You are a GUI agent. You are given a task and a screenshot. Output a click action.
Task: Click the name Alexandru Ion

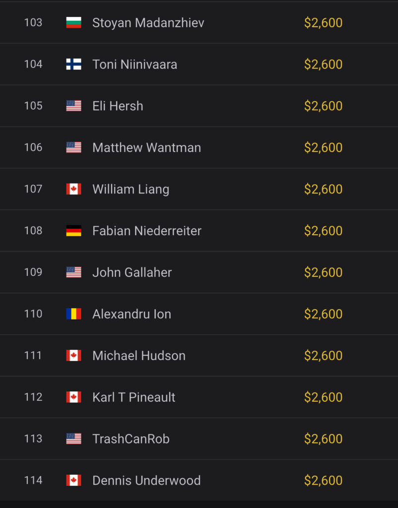point(132,314)
